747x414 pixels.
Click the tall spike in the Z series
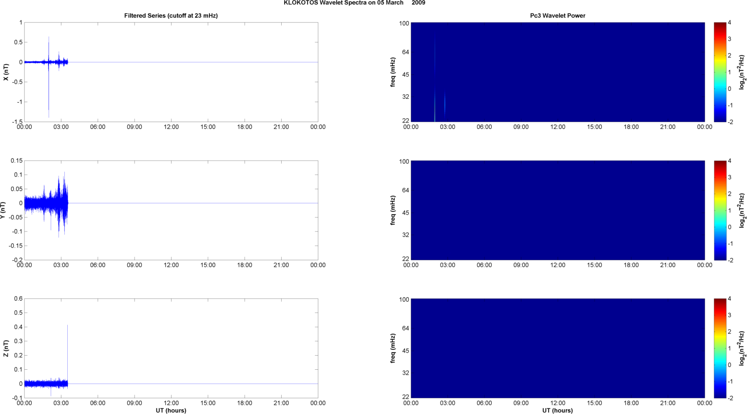(67, 353)
